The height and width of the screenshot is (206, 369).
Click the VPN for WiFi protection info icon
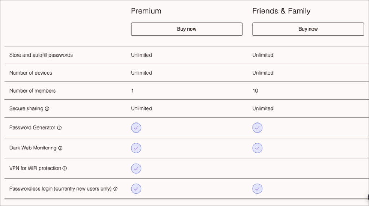coord(65,169)
